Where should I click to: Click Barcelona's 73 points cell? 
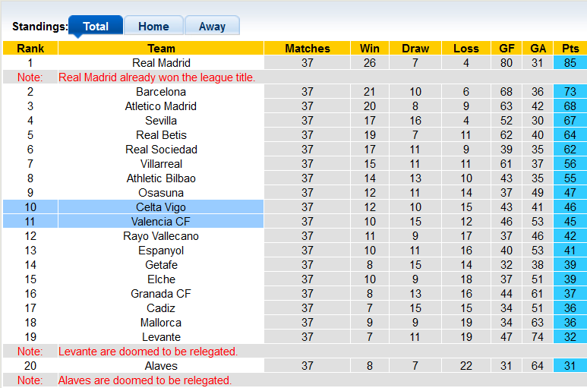[570, 92]
